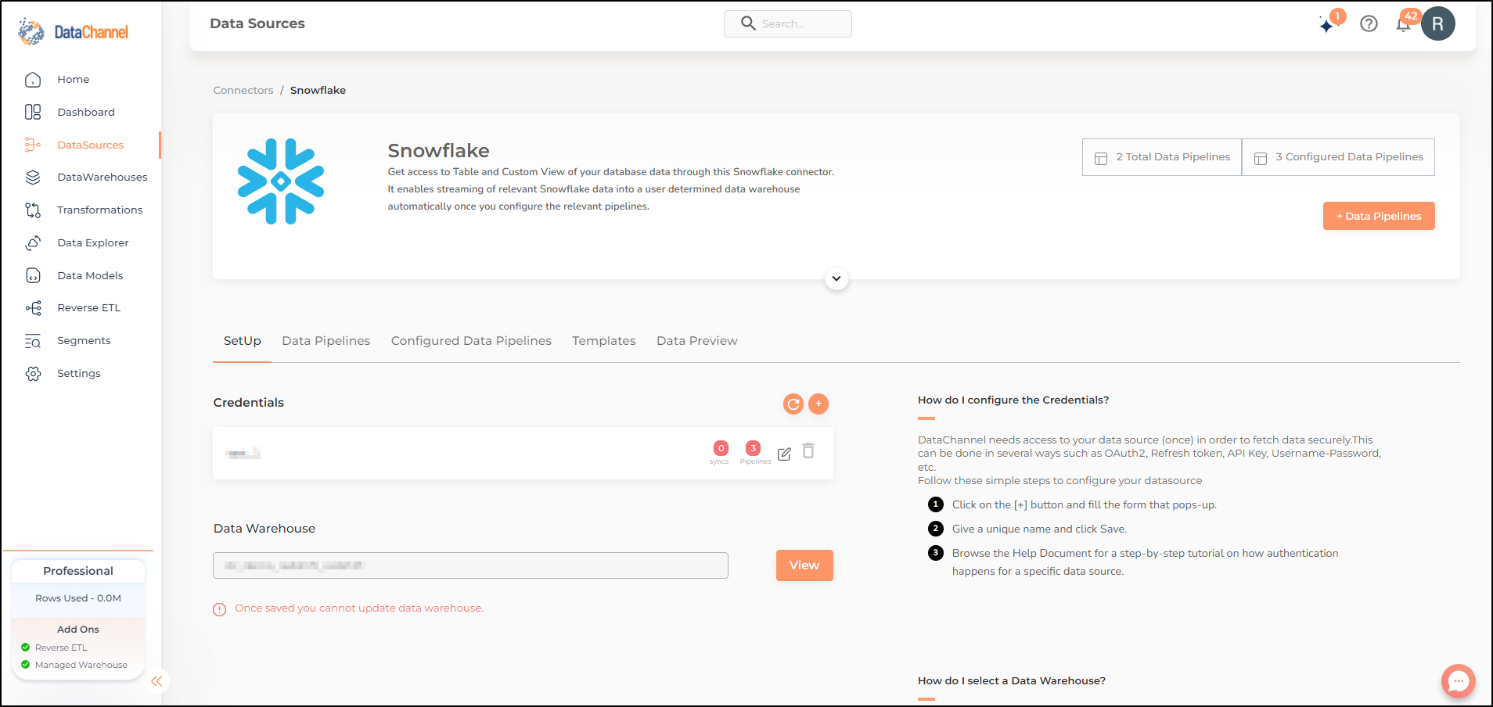Screen dimensions: 1493x707
Task: Open Transformations from the sidebar
Action: tap(100, 210)
